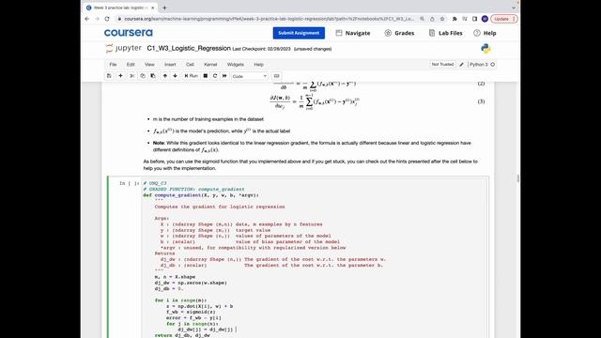601x338 pixels.
Task: Open the Cell menu
Action: coord(190,65)
